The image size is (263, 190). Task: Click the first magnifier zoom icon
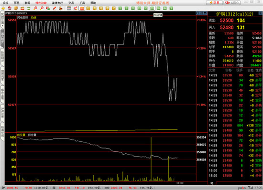pyautogui.click(x=35, y=9)
